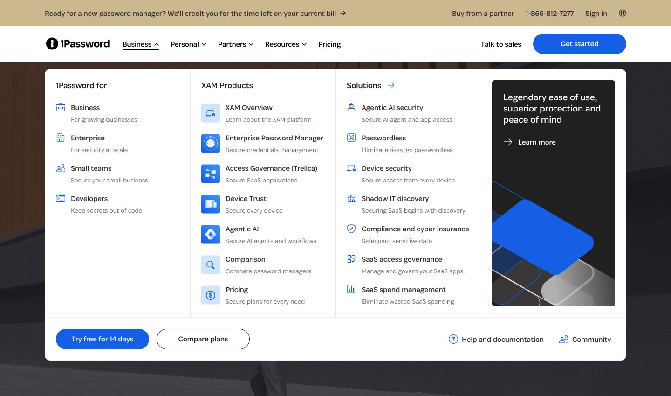Screen dimensions: 671x396
Task: Click 'Secure plans for every need' text
Action: (x=265, y=301)
